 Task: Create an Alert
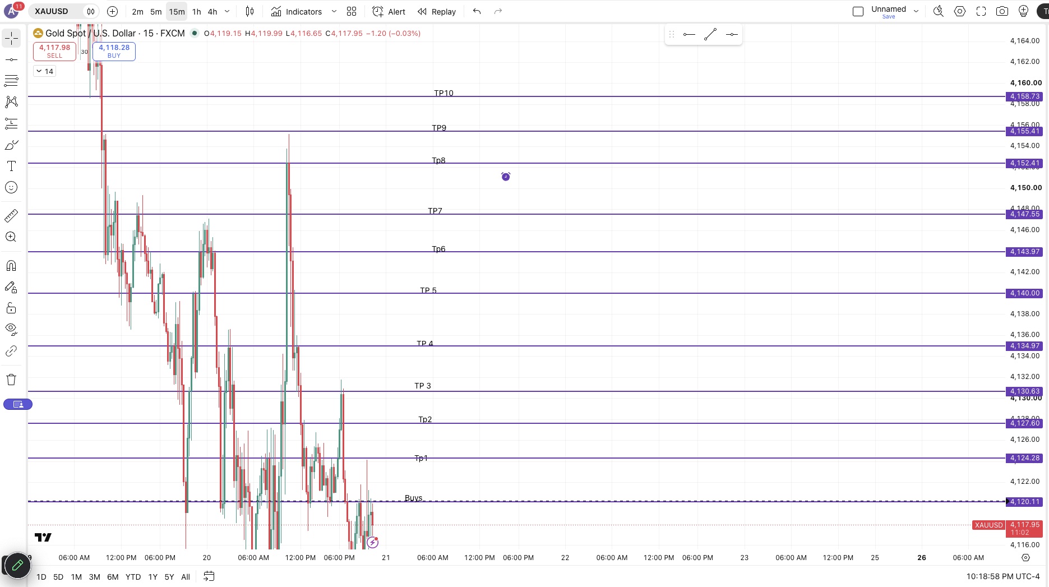click(389, 11)
